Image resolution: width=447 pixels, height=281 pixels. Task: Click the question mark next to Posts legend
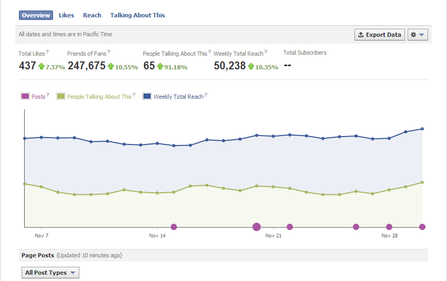click(x=48, y=95)
